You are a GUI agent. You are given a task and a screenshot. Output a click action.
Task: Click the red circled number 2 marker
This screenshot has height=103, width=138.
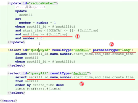[x=112, y=44]
